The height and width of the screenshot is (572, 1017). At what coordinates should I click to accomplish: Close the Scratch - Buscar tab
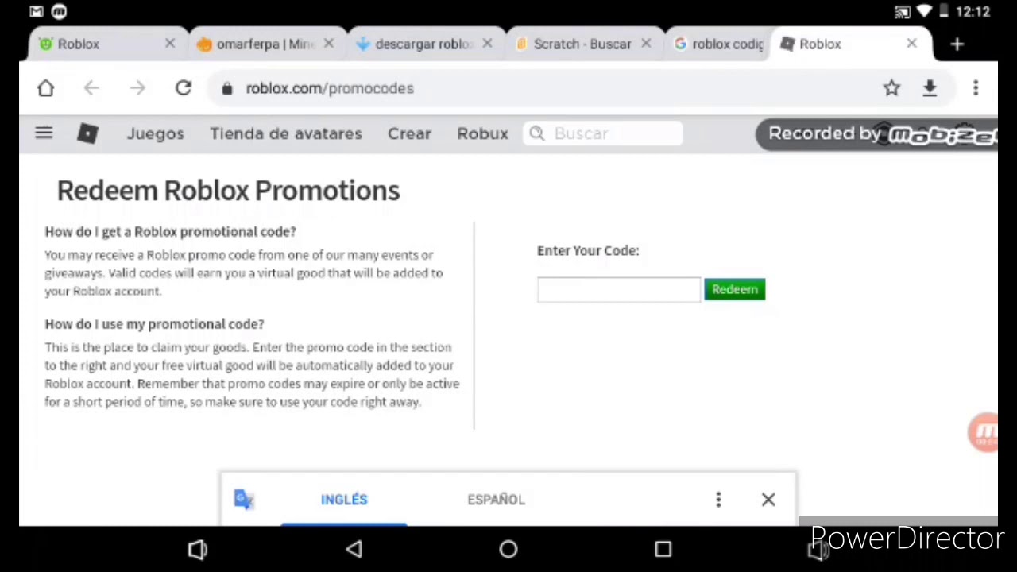pyautogui.click(x=646, y=44)
